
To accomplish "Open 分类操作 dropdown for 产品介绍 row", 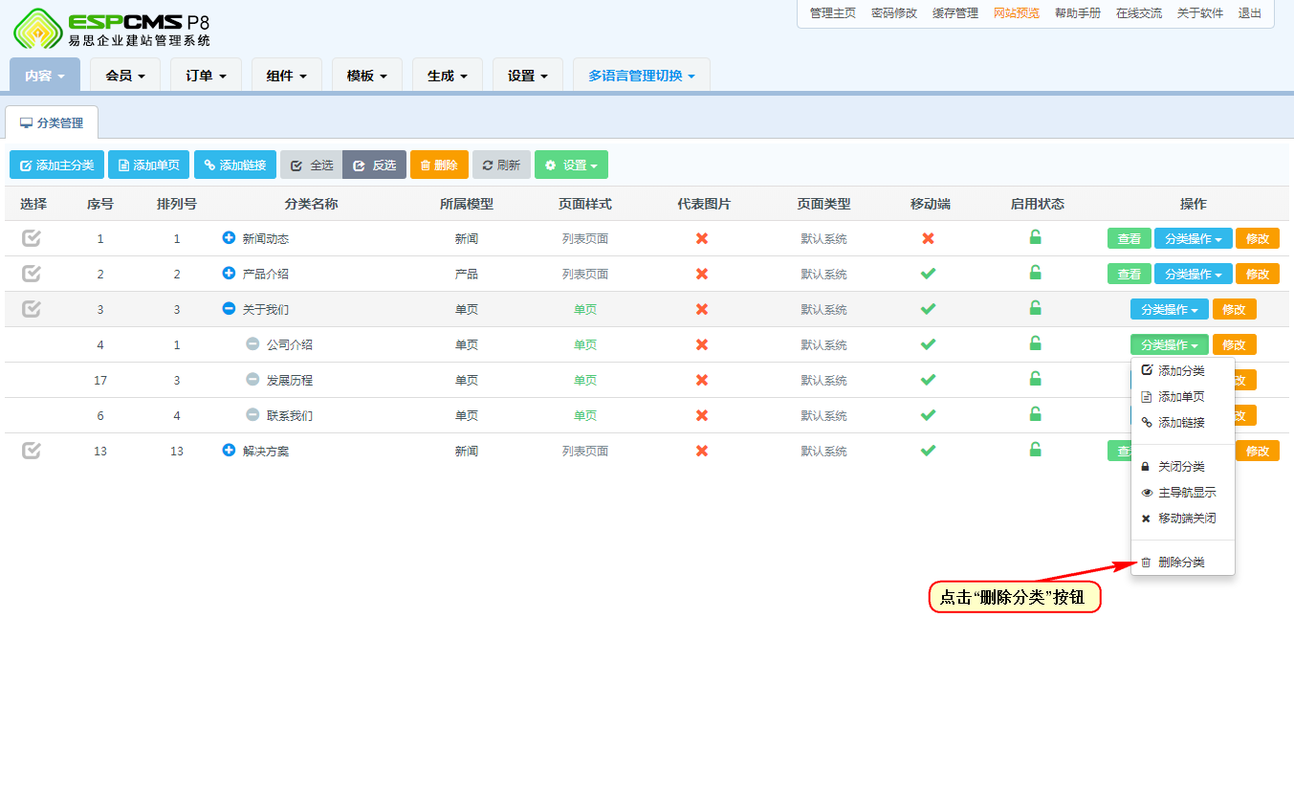I will click(x=1193, y=274).
